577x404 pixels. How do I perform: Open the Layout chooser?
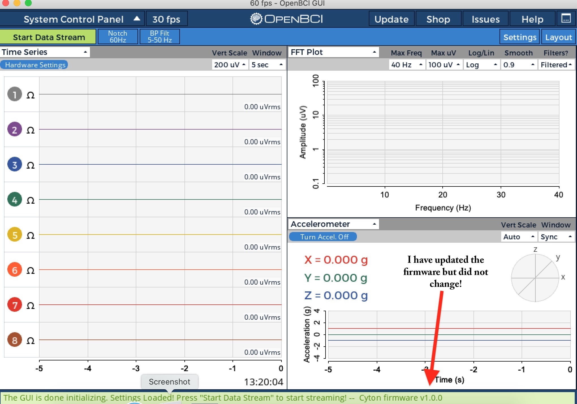tap(558, 37)
